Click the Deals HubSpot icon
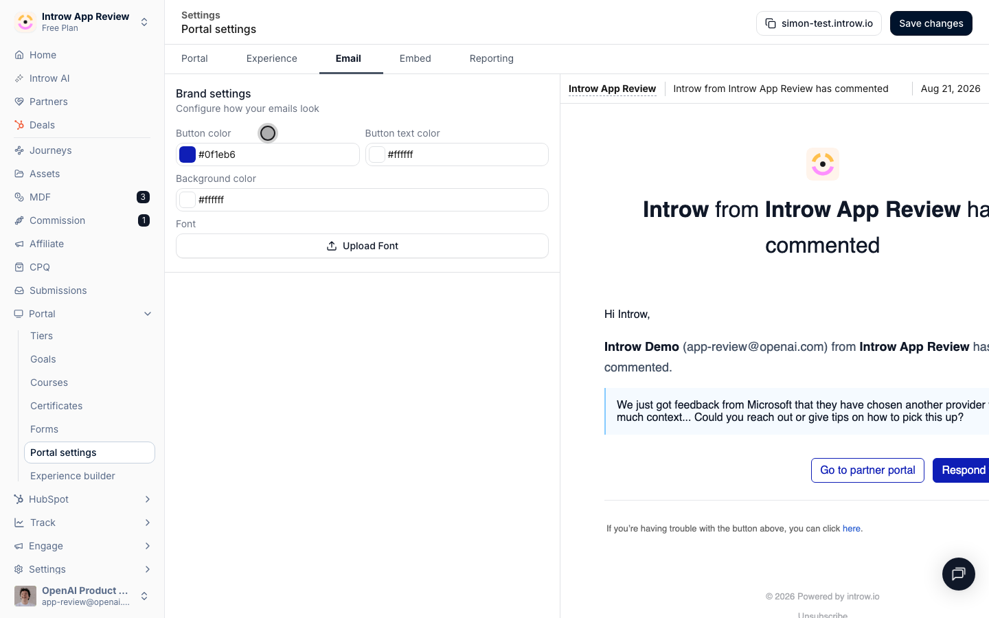The image size is (989, 618). pyautogui.click(x=19, y=125)
